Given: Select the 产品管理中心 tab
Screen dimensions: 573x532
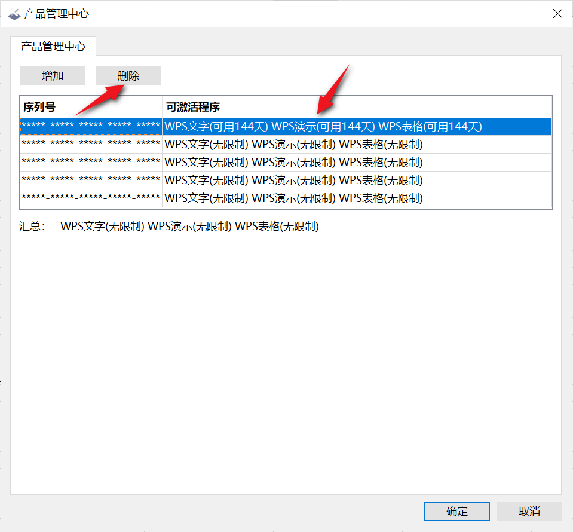Looking at the screenshot, I should point(53,47).
